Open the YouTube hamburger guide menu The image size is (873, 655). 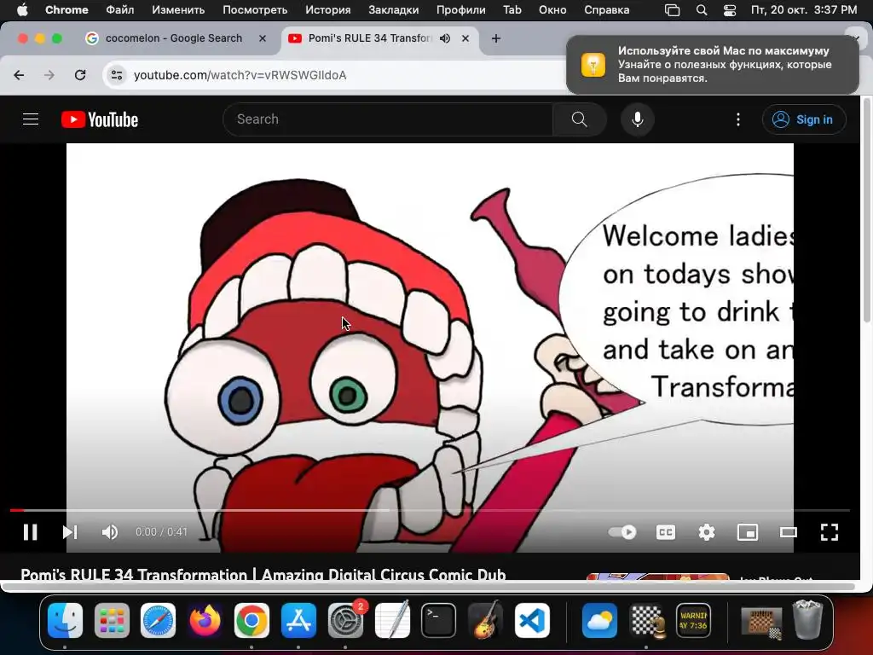tap(31, 119)
